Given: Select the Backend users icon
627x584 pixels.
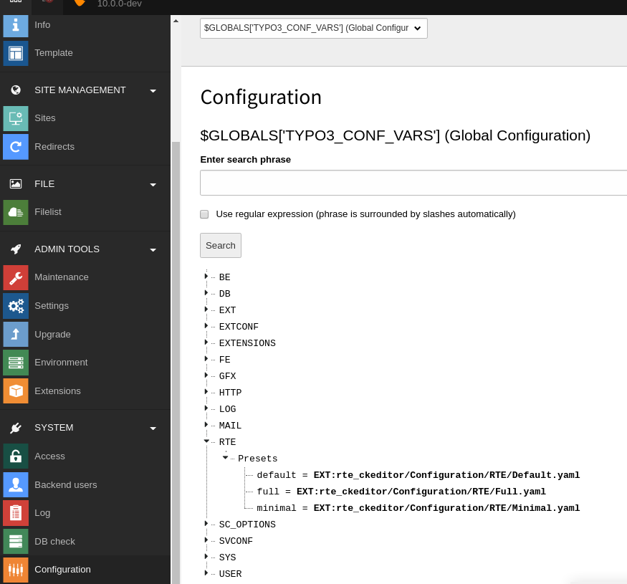Looking at the screenshot, I should pos(16,485).
